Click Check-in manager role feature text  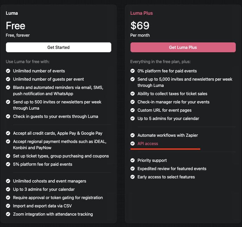[173, 102]
